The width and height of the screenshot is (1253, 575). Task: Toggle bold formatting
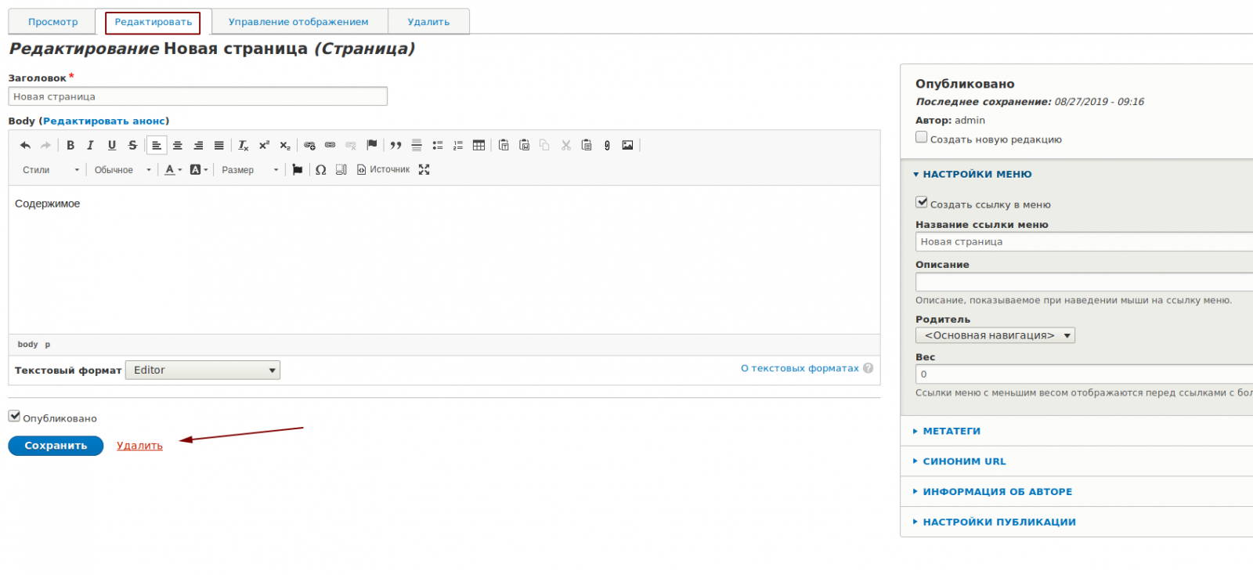coord(70,146)
